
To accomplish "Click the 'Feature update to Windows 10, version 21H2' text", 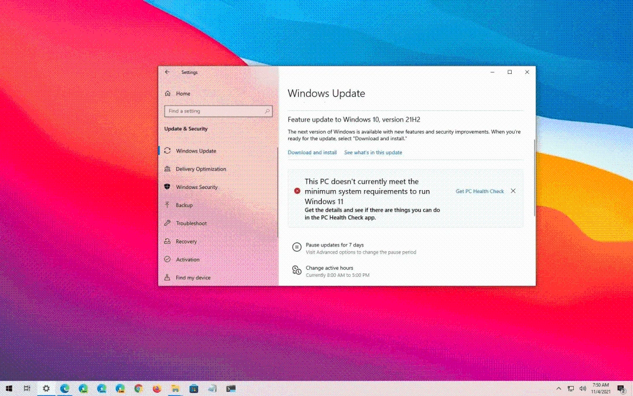I will 353,120.
